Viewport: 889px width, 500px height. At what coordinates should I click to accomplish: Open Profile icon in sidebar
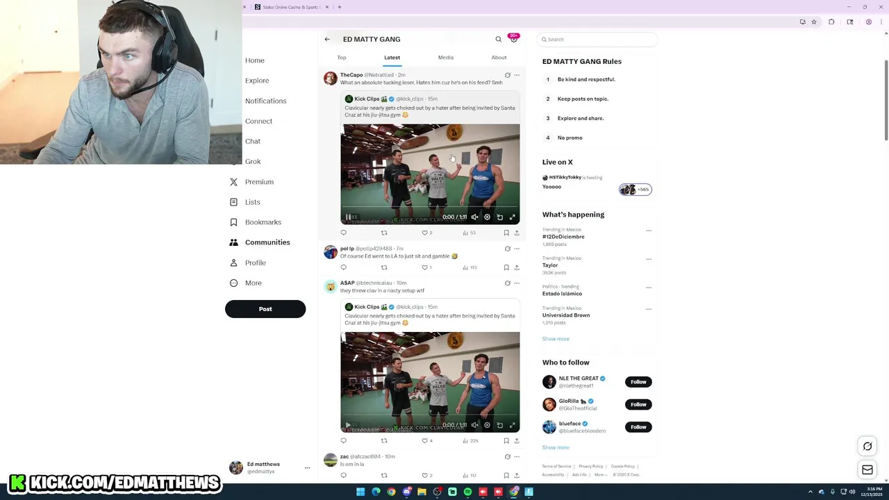233,262
